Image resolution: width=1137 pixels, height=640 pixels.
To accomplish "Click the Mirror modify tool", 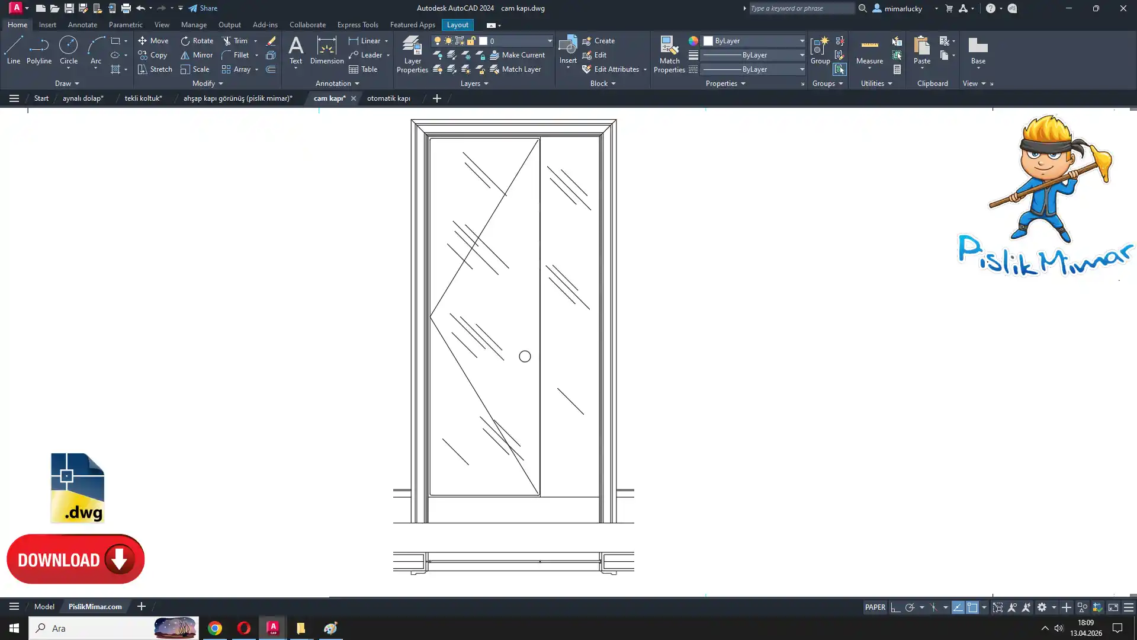I will (x=197, y=55).
